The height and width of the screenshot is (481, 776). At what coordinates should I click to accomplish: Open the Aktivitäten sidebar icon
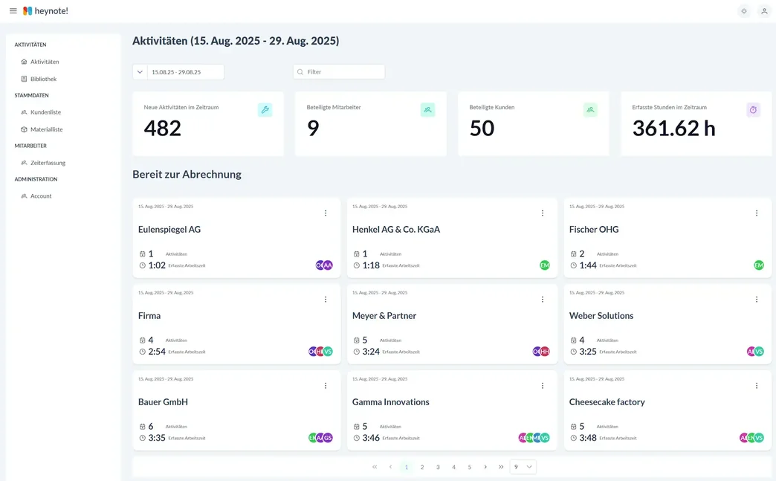pos(25,61)
